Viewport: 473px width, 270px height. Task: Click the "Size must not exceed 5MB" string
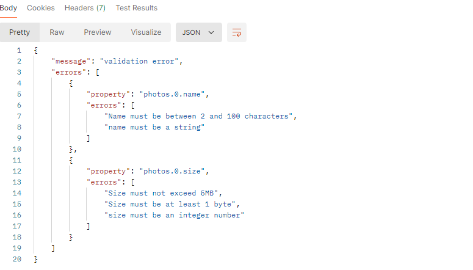[x=161, y=193]
